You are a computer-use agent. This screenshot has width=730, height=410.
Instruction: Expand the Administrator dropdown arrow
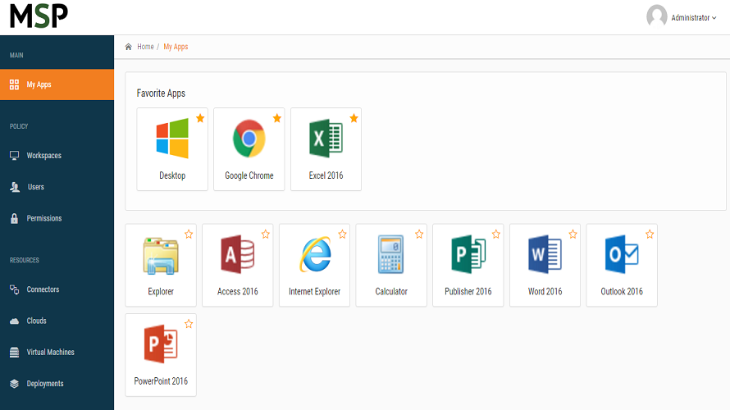(x=714, y=18)
